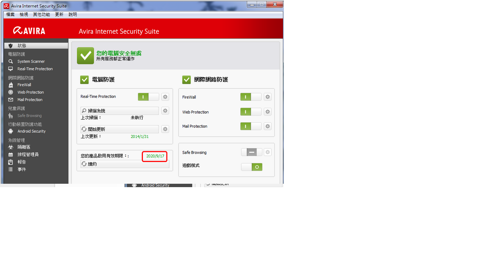Open Safe Browsing settings gear
The image size is (480, 270).
(x=267, y=152)
